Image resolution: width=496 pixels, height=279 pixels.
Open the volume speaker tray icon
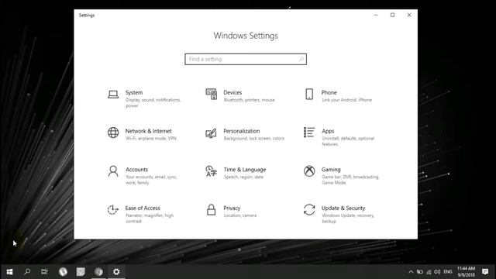point(437,272)
